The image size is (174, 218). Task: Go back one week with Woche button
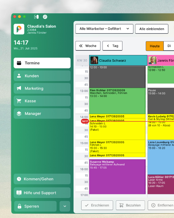click(x=88, y=46)
